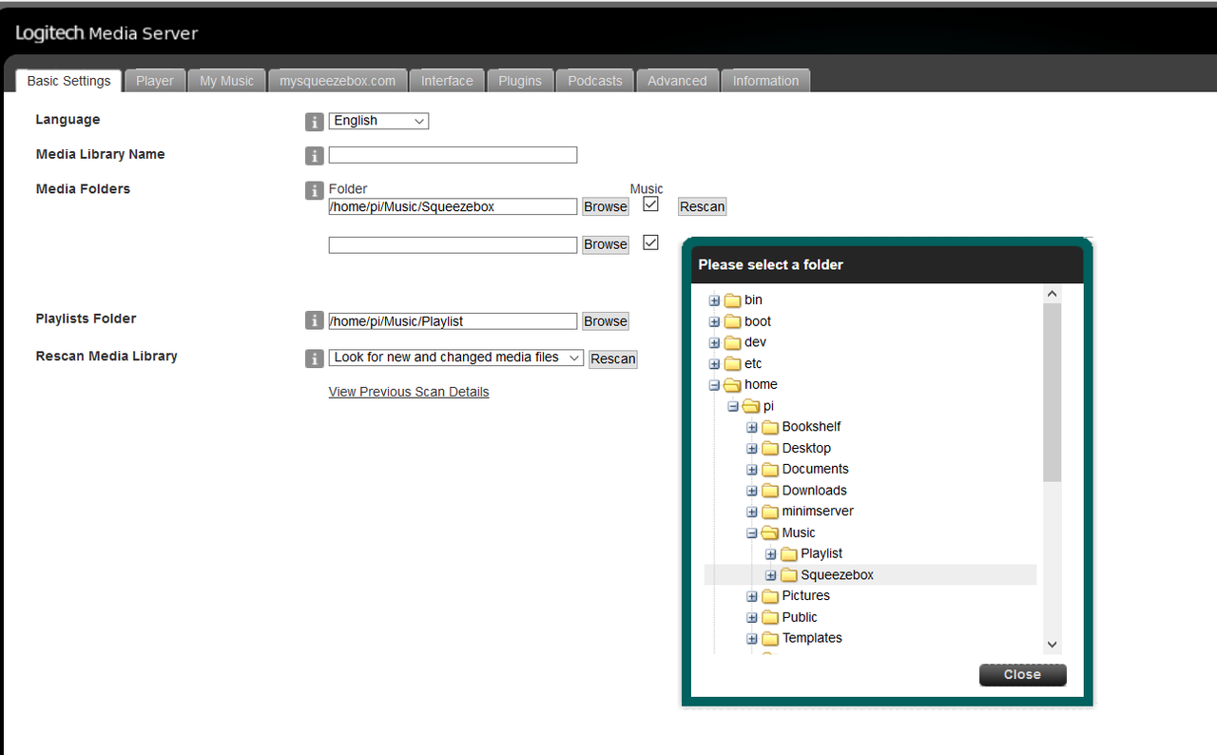Viewport: 1217px width, 755px height.
Task: Click the info icon beside Media Library Name
Action: (x=314, y=156)
